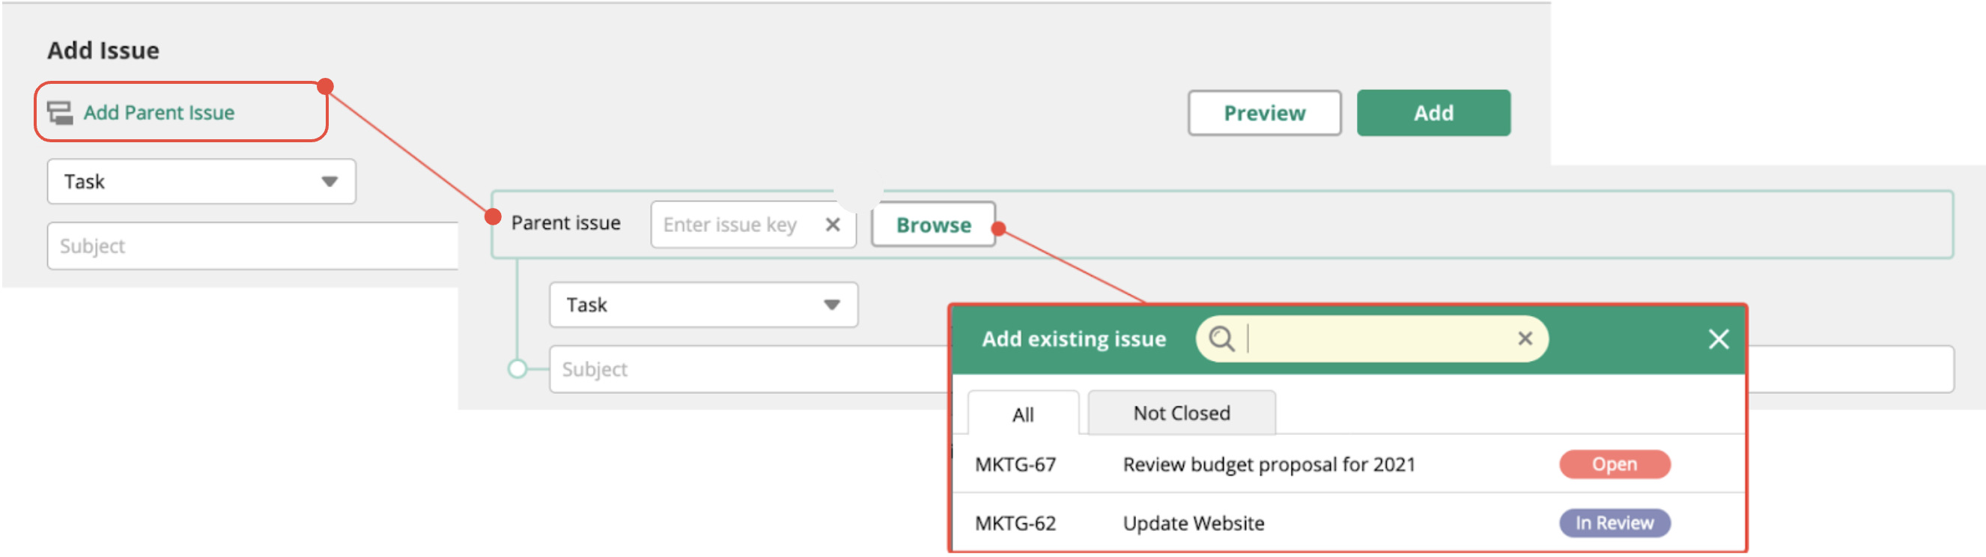This screenshot has width=1986, height=557.
Task: Open the top Task type dropdown
Action: click(x=201, y=182)
